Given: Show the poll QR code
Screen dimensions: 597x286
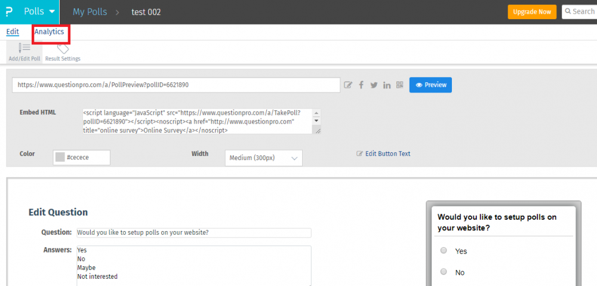Looking at the screenshot, I should tap(399, 85).
